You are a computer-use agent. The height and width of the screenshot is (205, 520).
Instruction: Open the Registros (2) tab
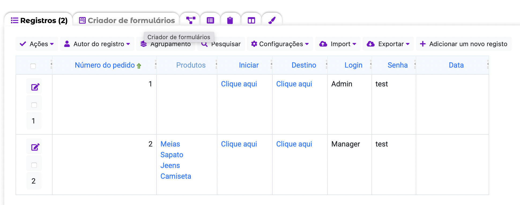(39, 20)
